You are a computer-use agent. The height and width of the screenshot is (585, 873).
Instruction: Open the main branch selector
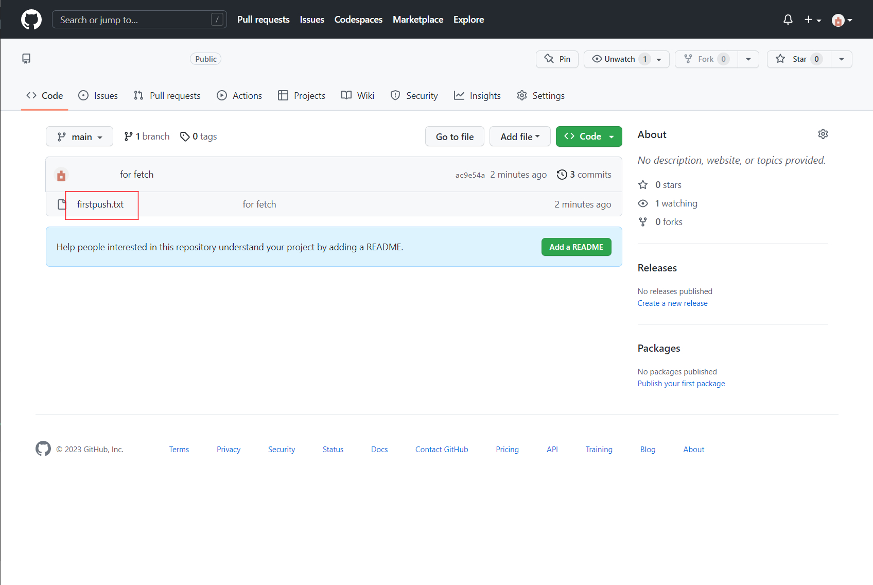click(79, 136)
